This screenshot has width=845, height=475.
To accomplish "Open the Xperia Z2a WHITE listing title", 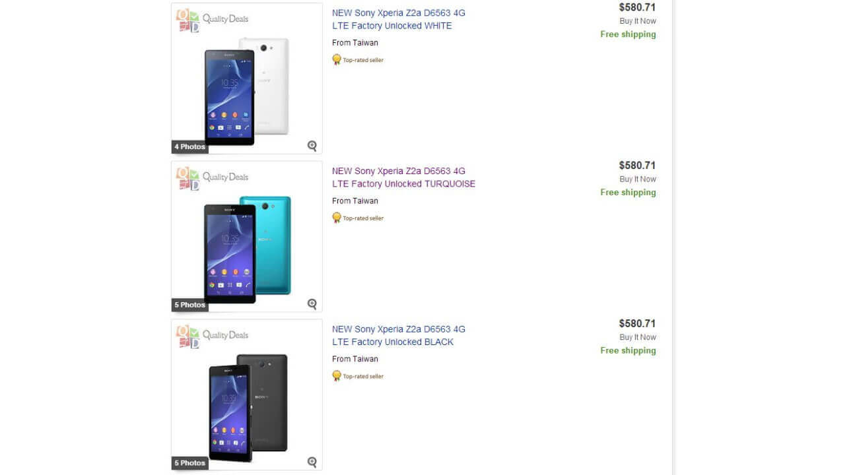I will [398, 19].
